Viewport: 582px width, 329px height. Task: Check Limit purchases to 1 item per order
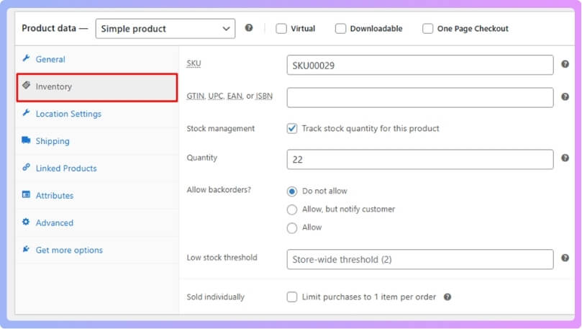click(x=292, y=297)
